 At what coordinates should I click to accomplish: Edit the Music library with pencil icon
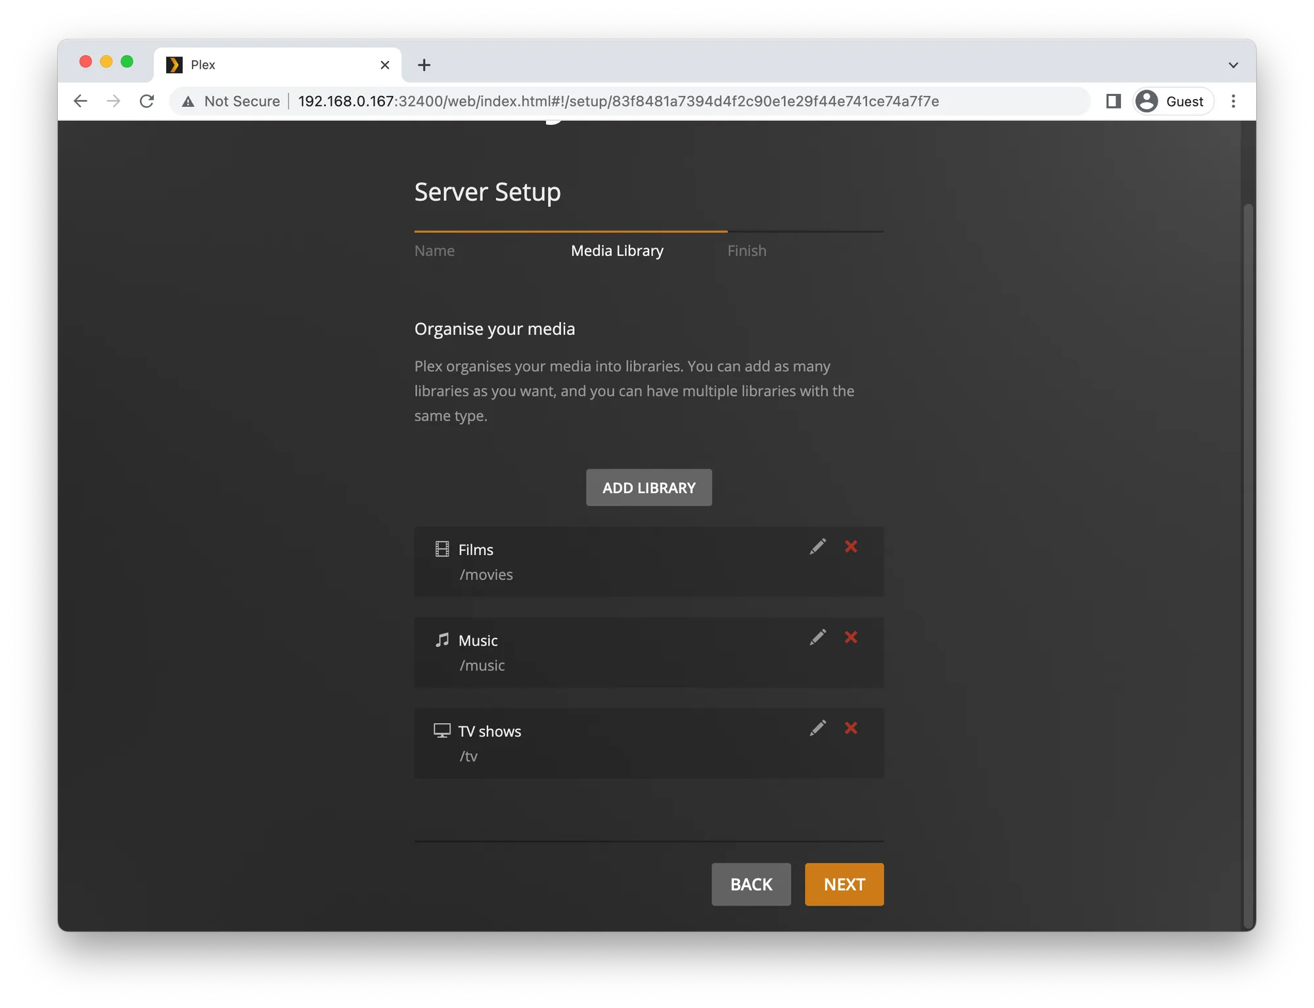coord(817,638)
